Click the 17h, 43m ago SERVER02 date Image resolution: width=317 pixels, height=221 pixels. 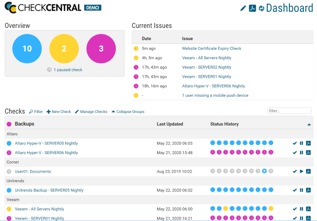tap(154, 67)
